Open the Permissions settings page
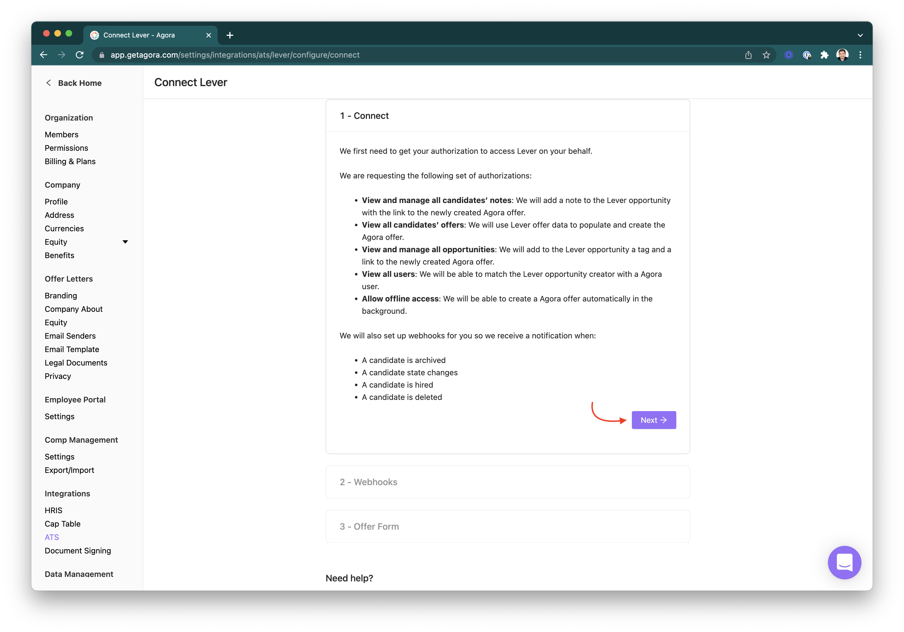The width and height of the screenshot is (904, 632). point(66,148)
